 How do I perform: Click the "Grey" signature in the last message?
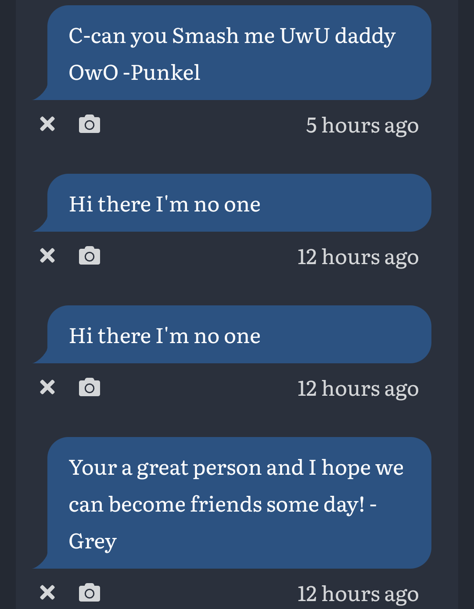coord(93,542)
